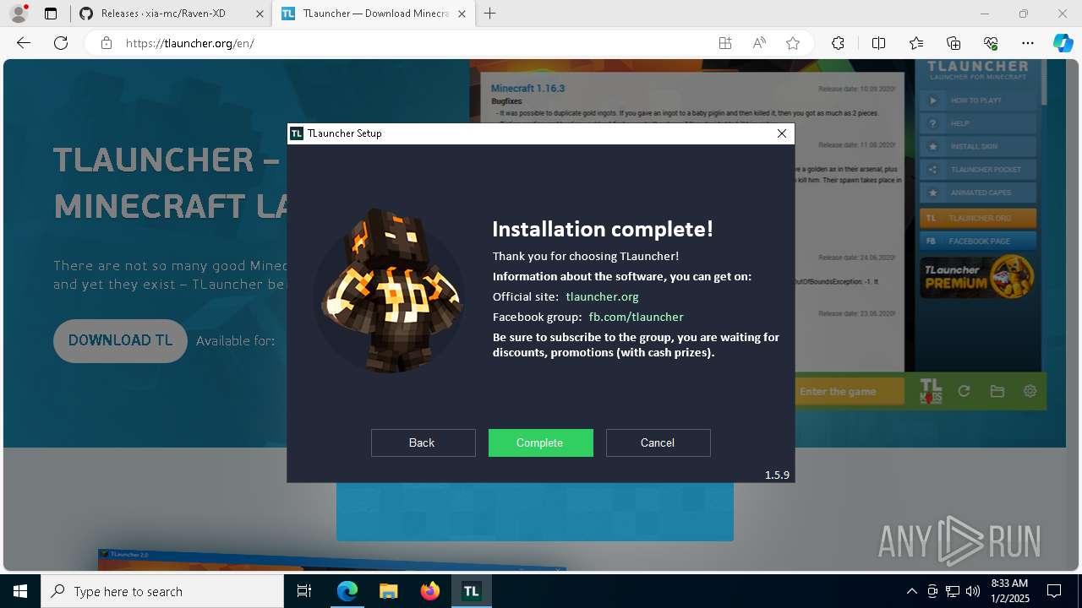The image size is (1082, 608).
Task: Click the INSTALL SKIN sidebar item
Action: point(978,146)
